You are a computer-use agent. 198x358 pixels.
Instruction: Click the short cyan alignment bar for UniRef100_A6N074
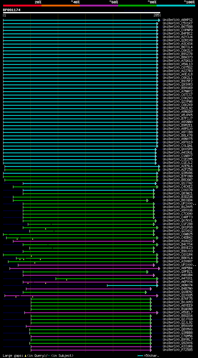coord(133,285)
